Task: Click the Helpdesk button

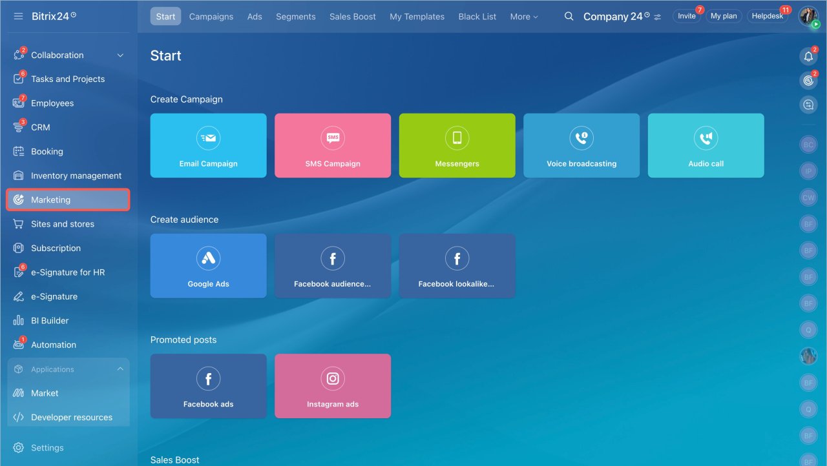Action: (x=767, y=16)
